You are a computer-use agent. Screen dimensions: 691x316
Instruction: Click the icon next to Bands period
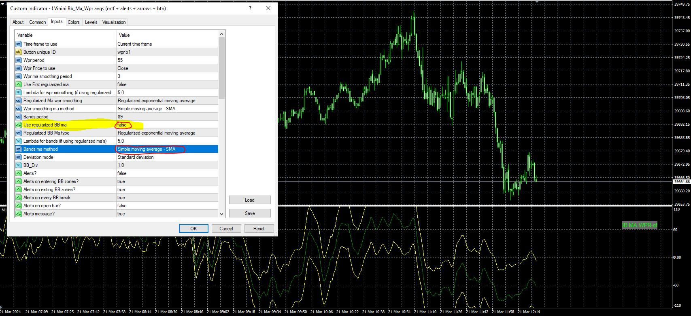coord(18,117)
